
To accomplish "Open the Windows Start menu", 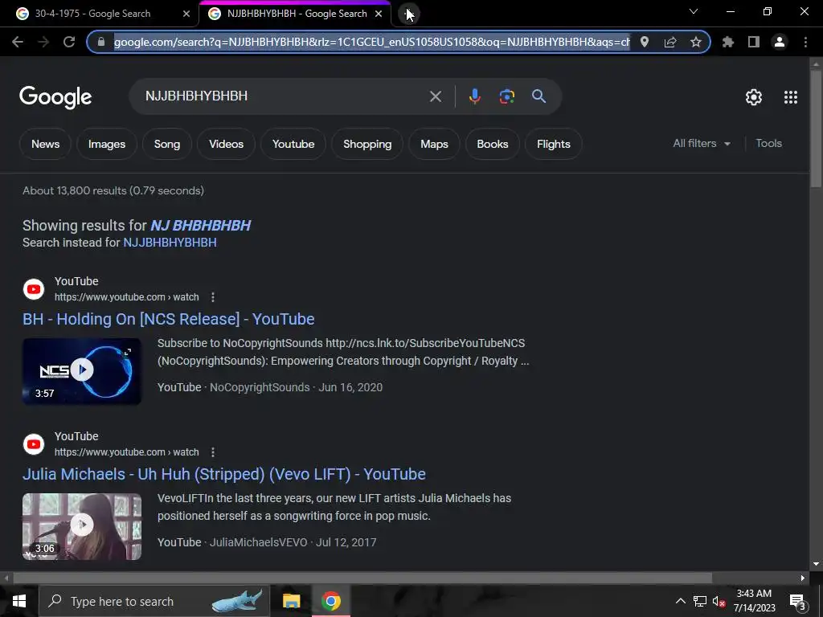I will coord(19,601).
